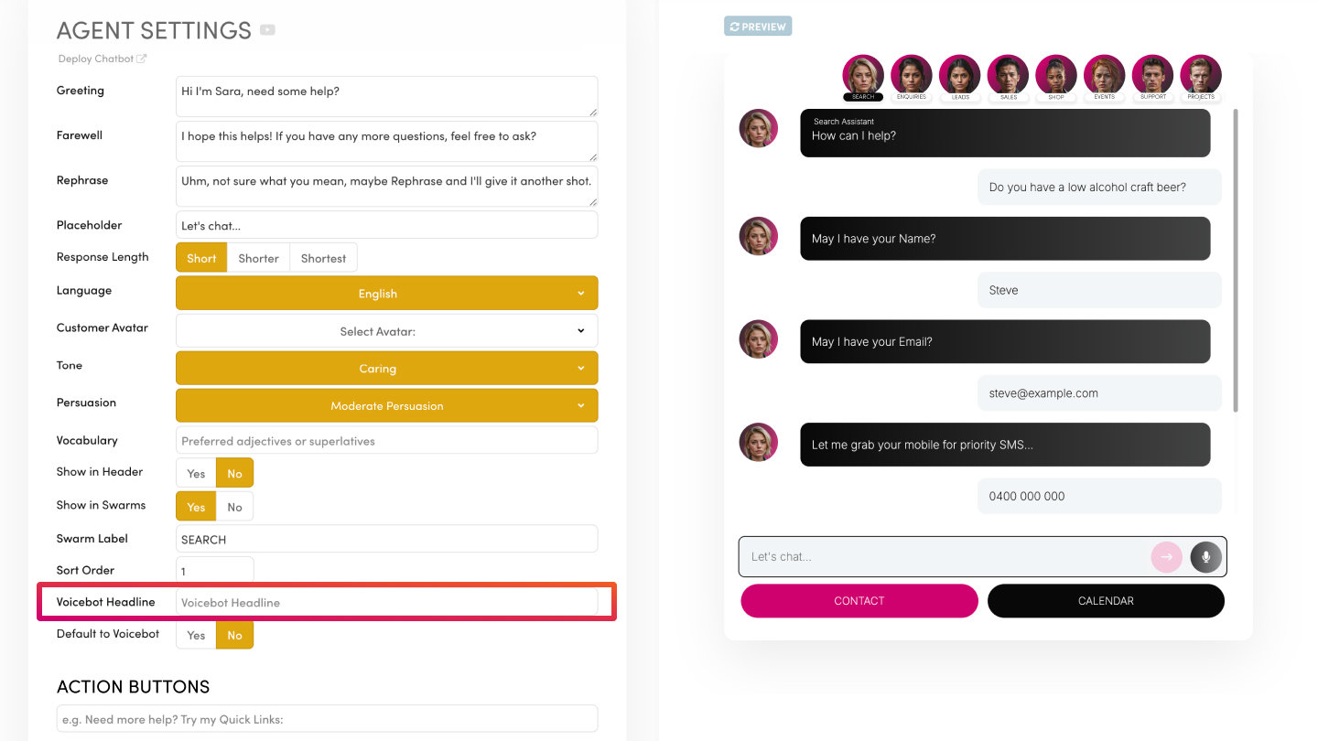Enable Default to Voicebot with Yes
The height and width of the screenshot is (741, 1318).
[x=196, y=635]
